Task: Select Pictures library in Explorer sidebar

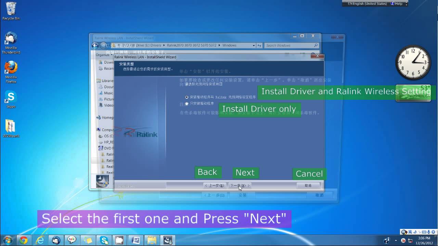Action: [x=106, y=99]
